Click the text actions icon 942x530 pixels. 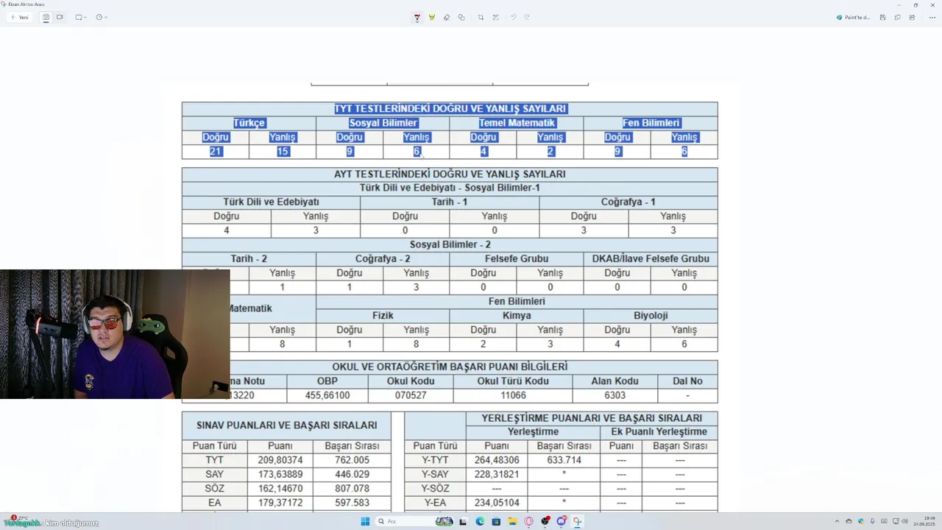tap(495, 17)
